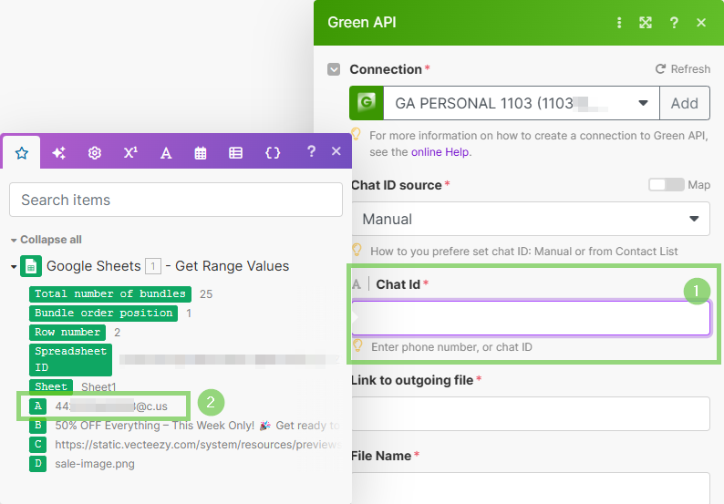724x504 pixels.
Task: Open the general functions sparkle tab
Action: [58, 153]
